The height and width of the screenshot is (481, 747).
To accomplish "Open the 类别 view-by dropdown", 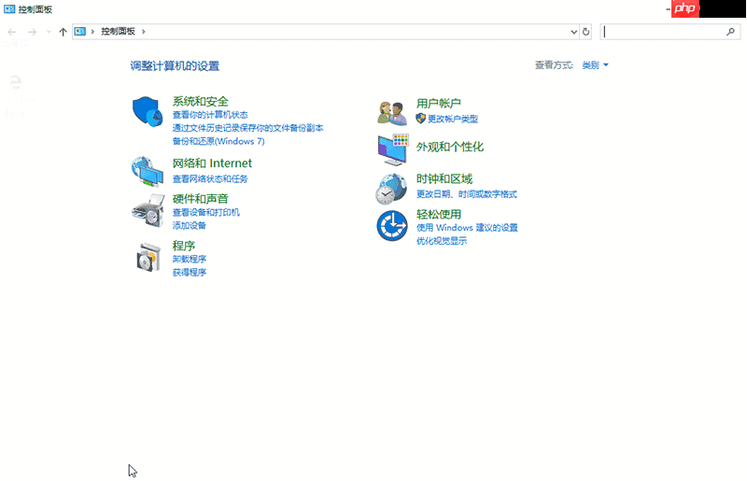I will pyautogui.click(x=595, y=65).
